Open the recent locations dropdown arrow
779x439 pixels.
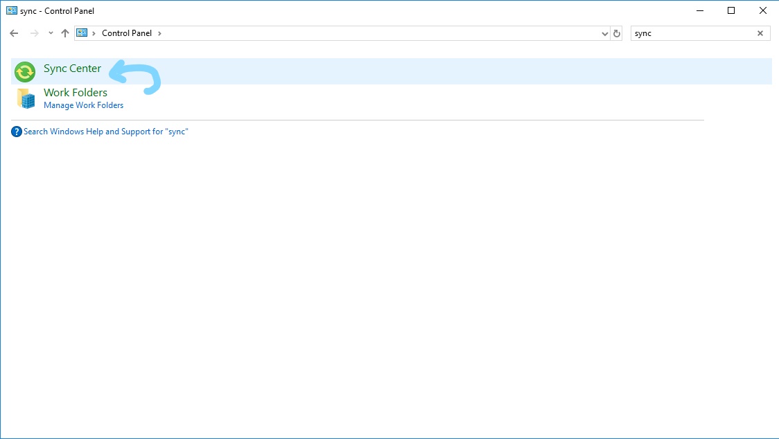51,33
